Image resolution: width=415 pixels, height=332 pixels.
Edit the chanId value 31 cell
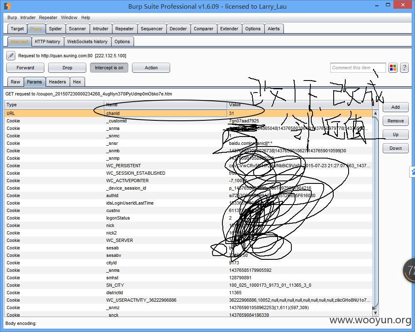[299, 113]
